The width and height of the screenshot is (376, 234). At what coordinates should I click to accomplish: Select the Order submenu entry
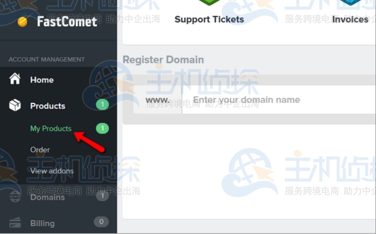point(40,150)
